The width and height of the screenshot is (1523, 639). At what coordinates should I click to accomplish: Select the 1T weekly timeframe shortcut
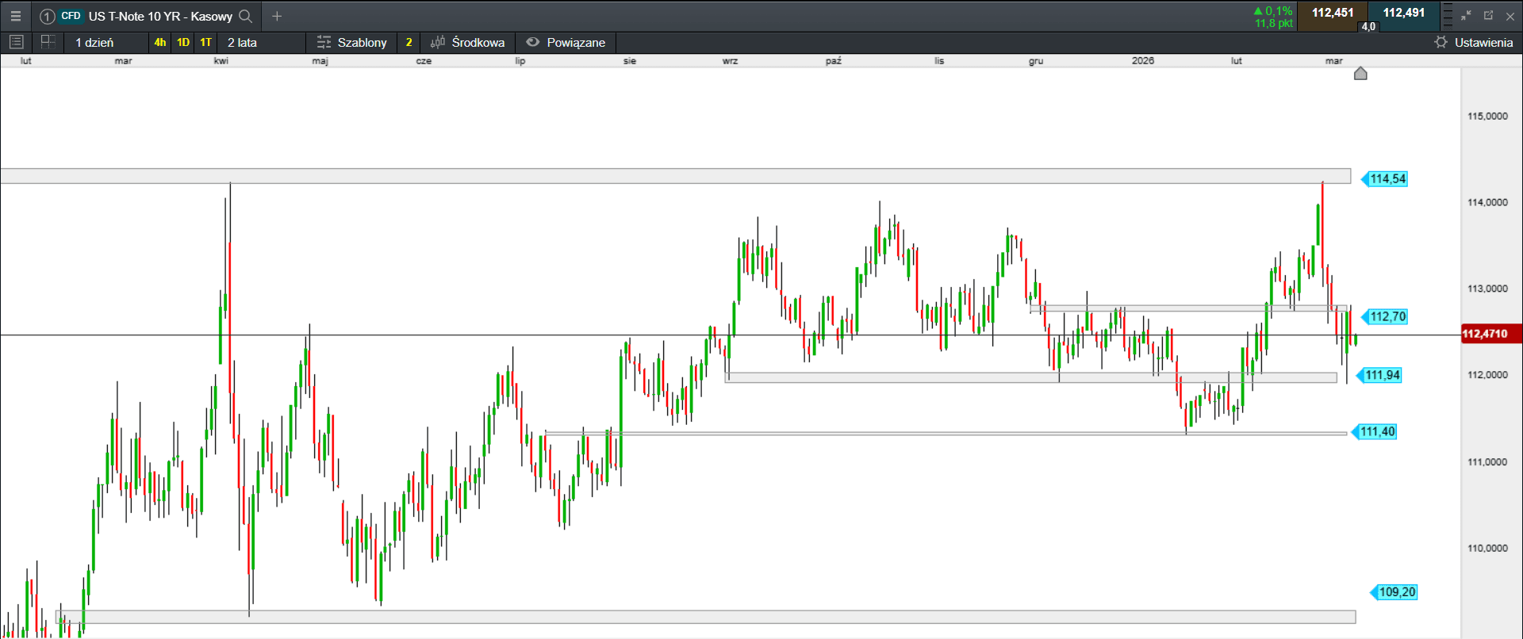(x=206, y=42)
